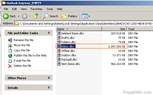Click Publish this file to the Web
Image resolution: width=153 pixels, height=95 pixels.
click(x=30, y=55)
